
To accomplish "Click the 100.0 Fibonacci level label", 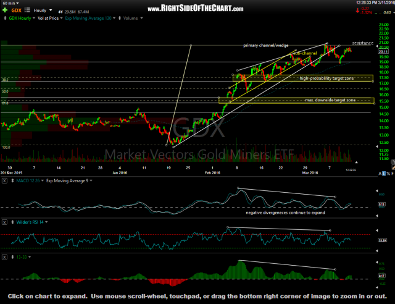I will click(6, 147).
